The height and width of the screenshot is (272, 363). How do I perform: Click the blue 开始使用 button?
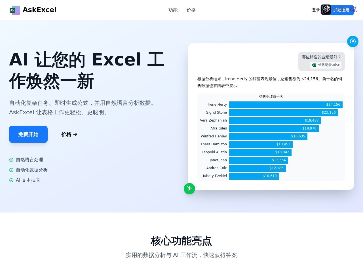[x=341, y=10]
